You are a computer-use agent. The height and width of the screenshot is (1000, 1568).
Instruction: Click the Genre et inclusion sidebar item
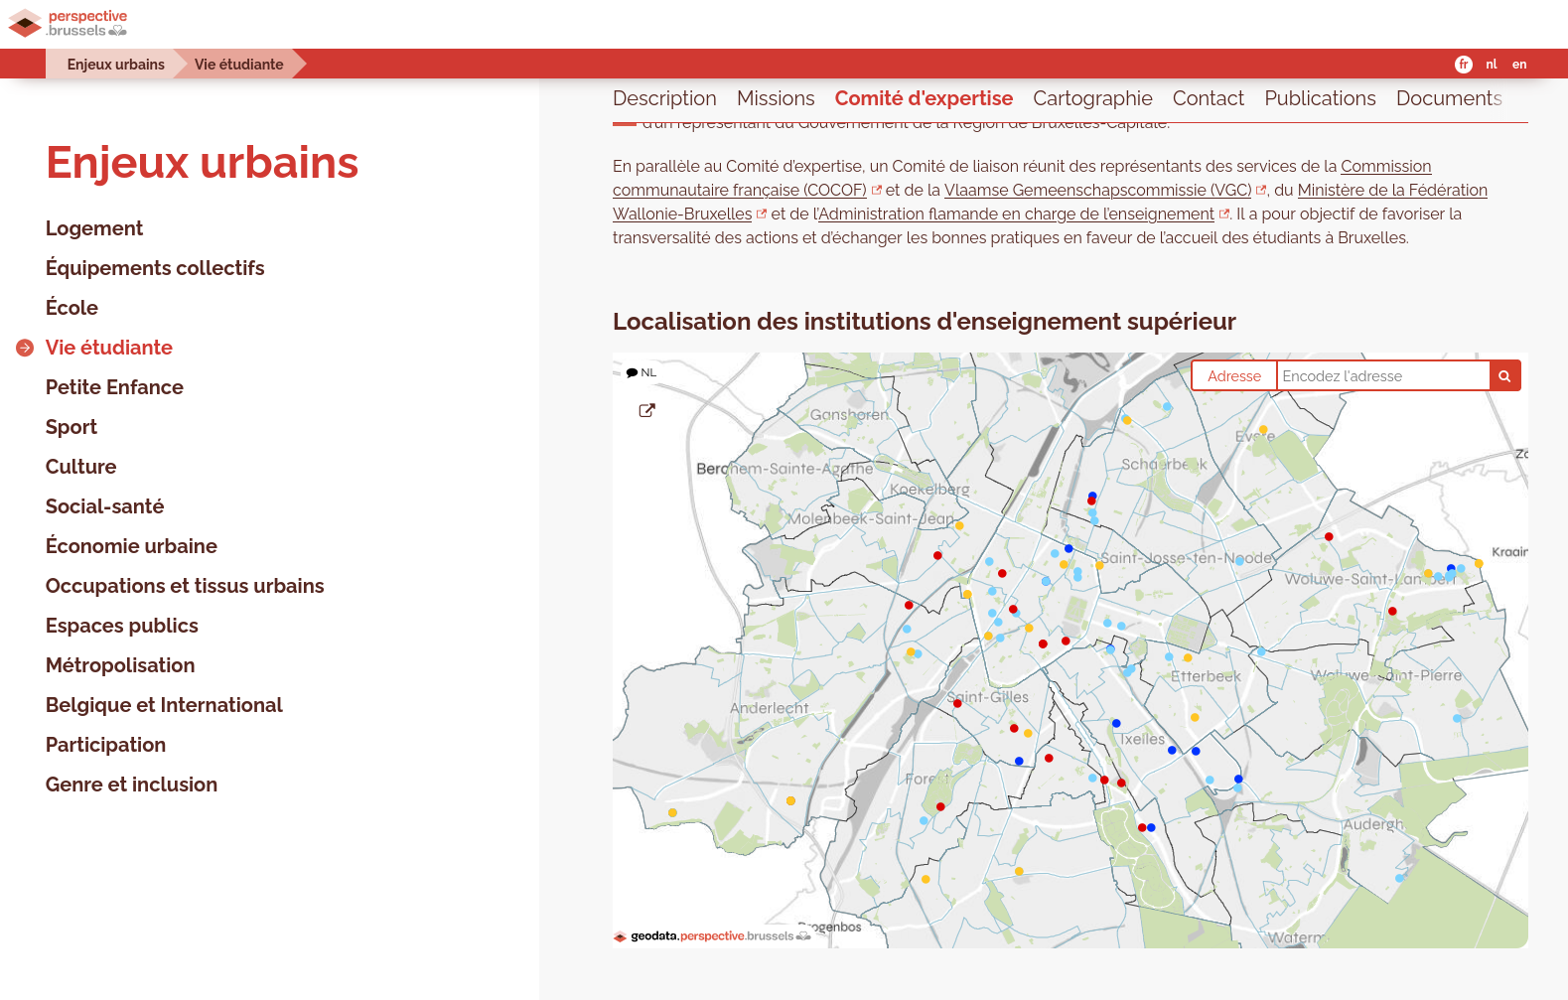click(131, 785)
